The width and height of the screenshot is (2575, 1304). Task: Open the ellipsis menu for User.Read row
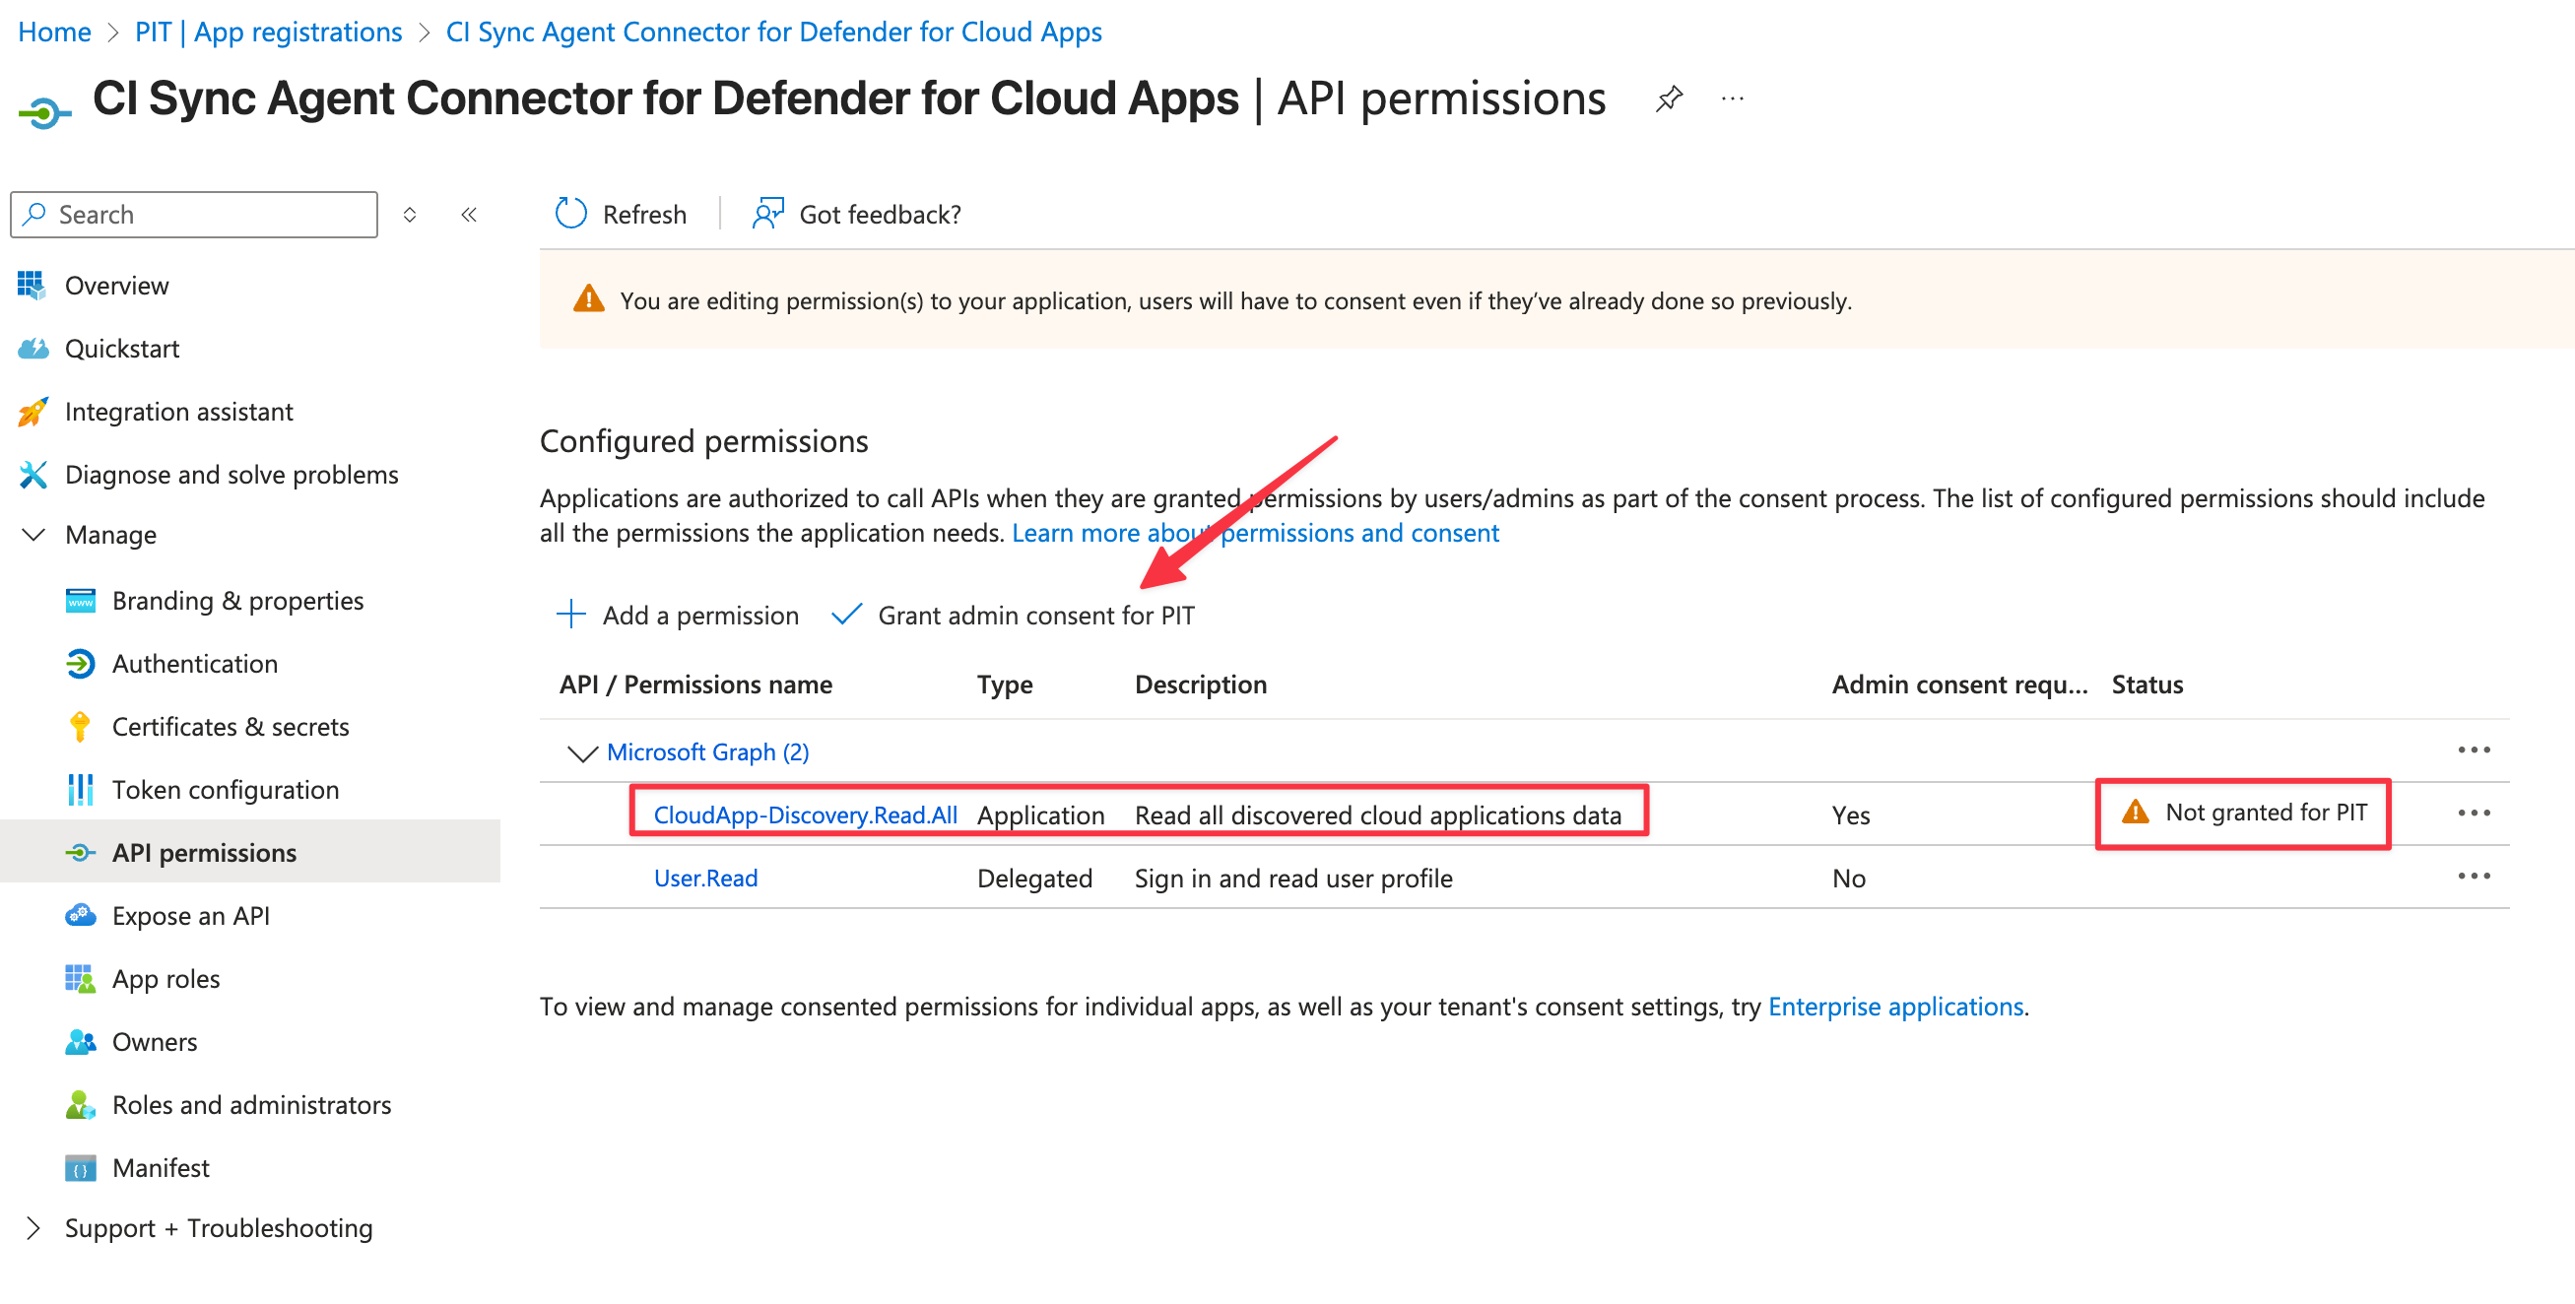[x=2473, y=876]
